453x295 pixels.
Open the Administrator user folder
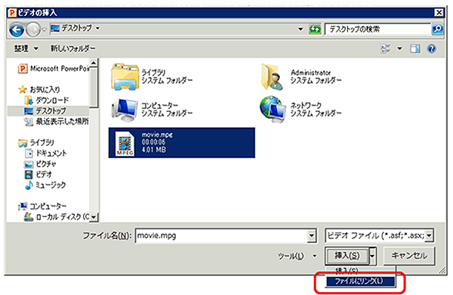pos(272,76)
